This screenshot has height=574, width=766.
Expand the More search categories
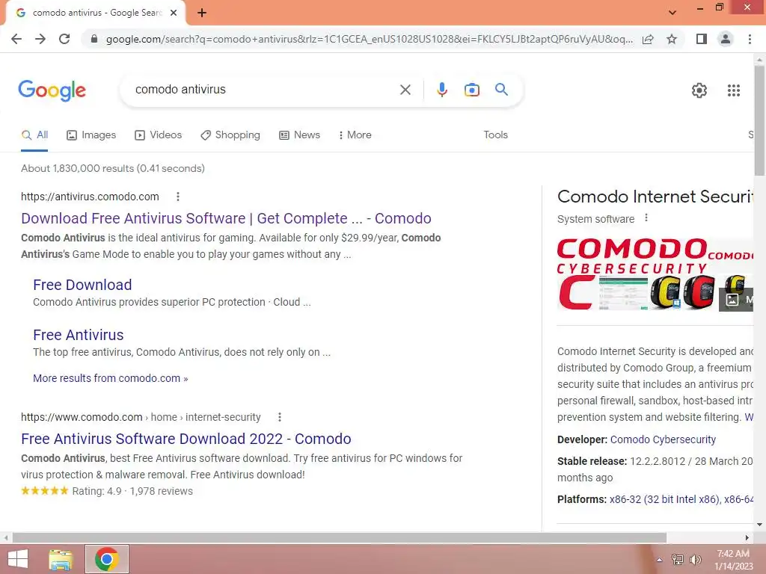coord(355,135)
